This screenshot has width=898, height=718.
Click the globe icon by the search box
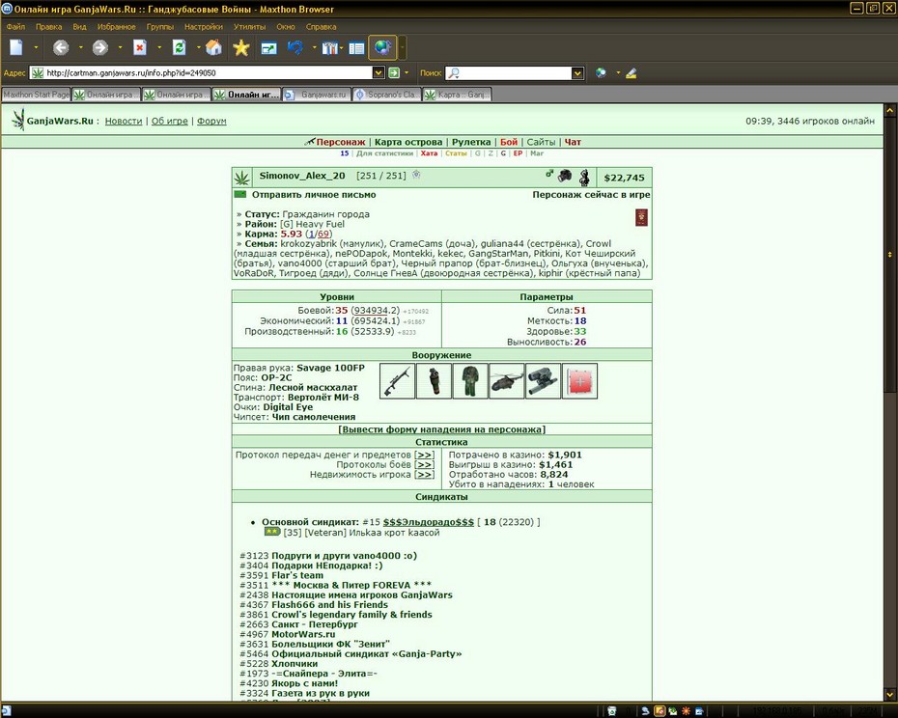tap(601, 72)
